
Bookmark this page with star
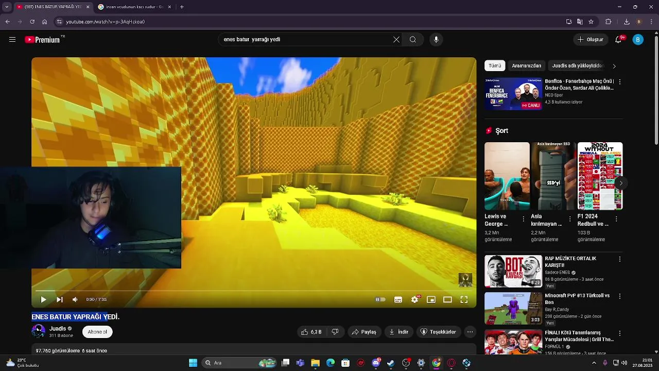591,22
